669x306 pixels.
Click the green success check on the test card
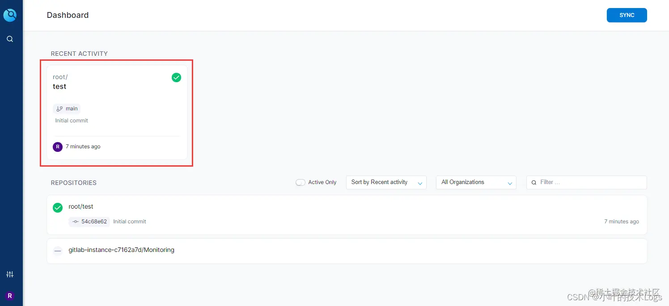177,78
